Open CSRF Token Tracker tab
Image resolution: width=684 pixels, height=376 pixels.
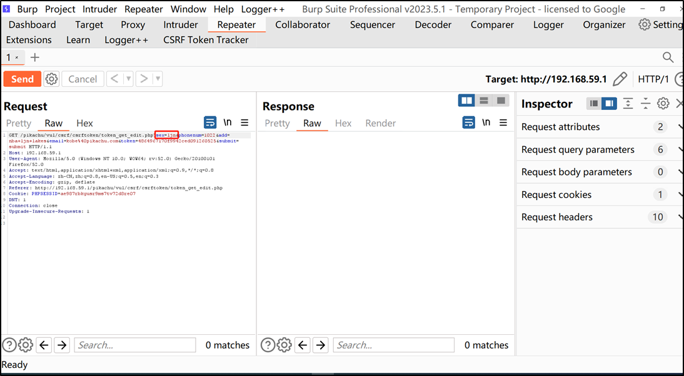click(x=206, y=39)
